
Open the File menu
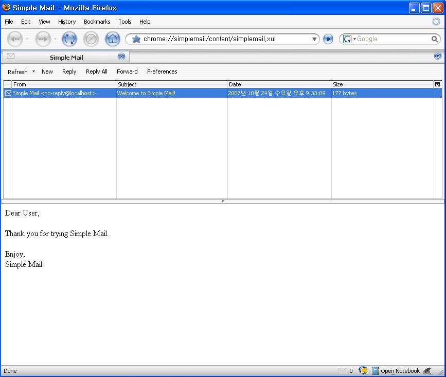point(9,22)
